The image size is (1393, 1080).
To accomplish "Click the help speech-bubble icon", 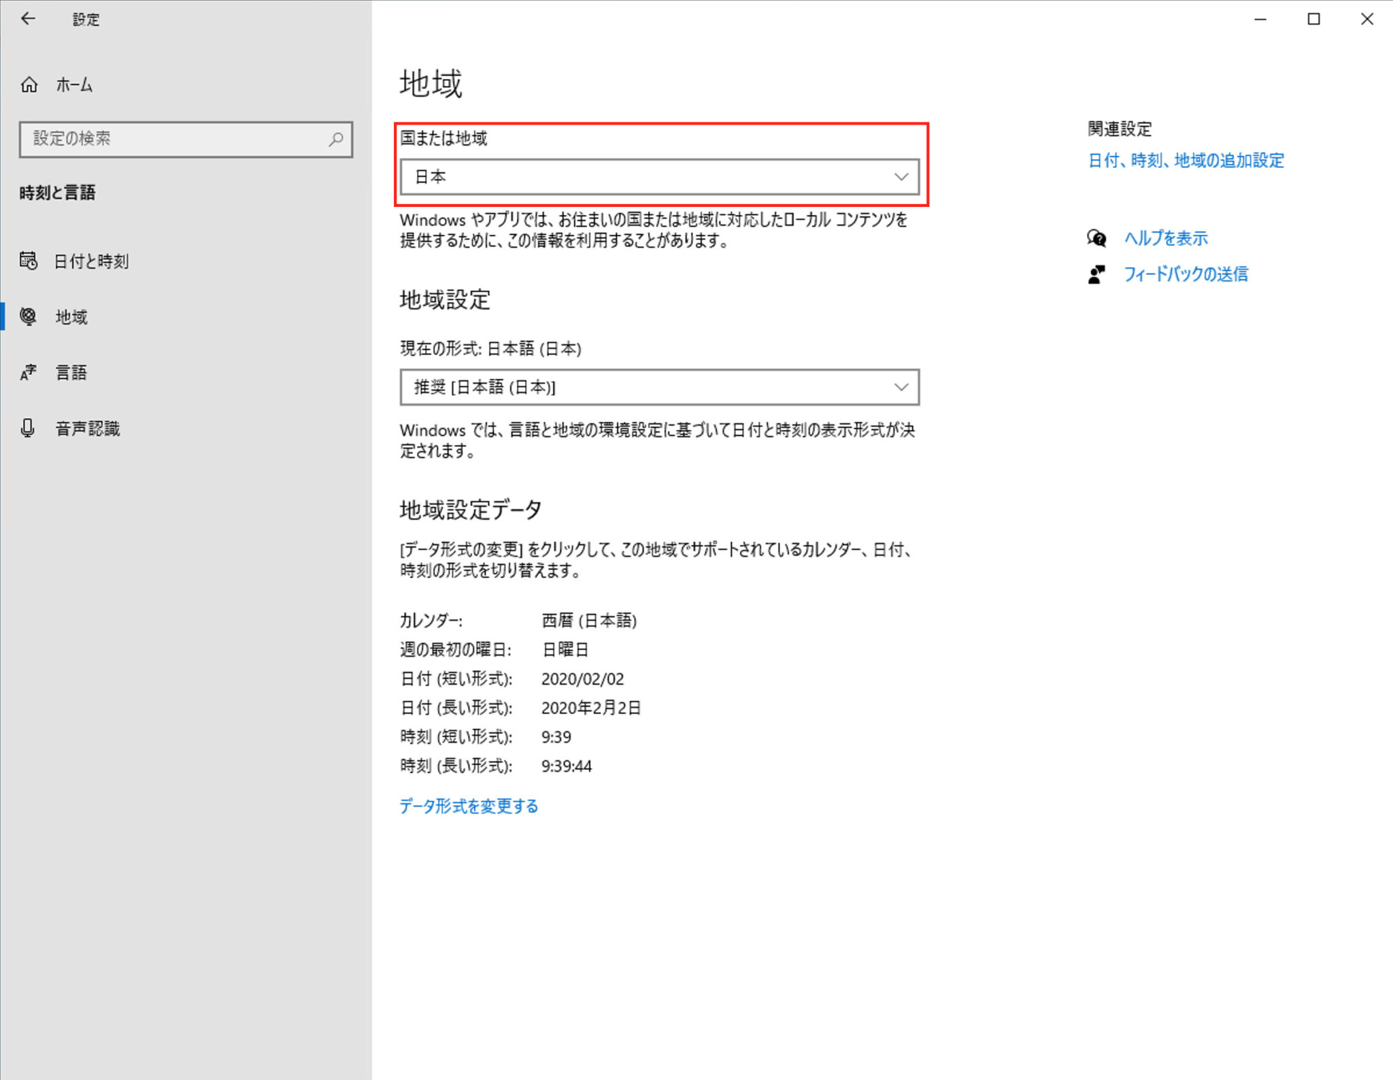I will click(1096, 238).
